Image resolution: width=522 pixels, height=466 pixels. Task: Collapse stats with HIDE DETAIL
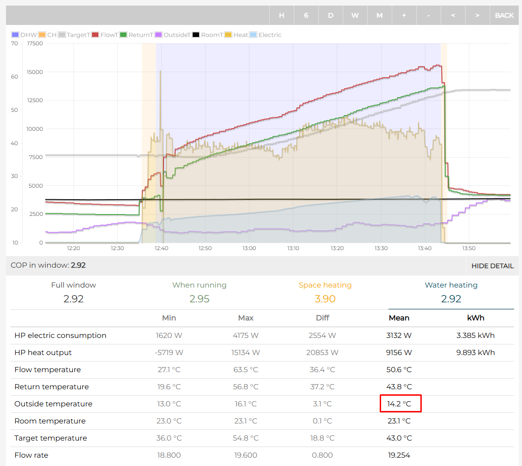point(492,266)
